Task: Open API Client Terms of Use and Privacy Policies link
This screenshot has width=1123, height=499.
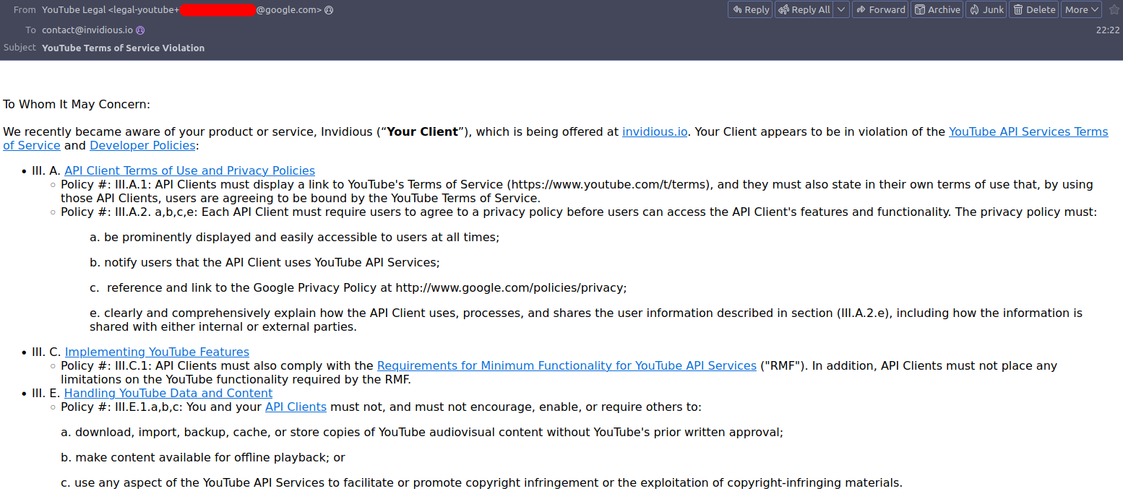Action: 189,170
